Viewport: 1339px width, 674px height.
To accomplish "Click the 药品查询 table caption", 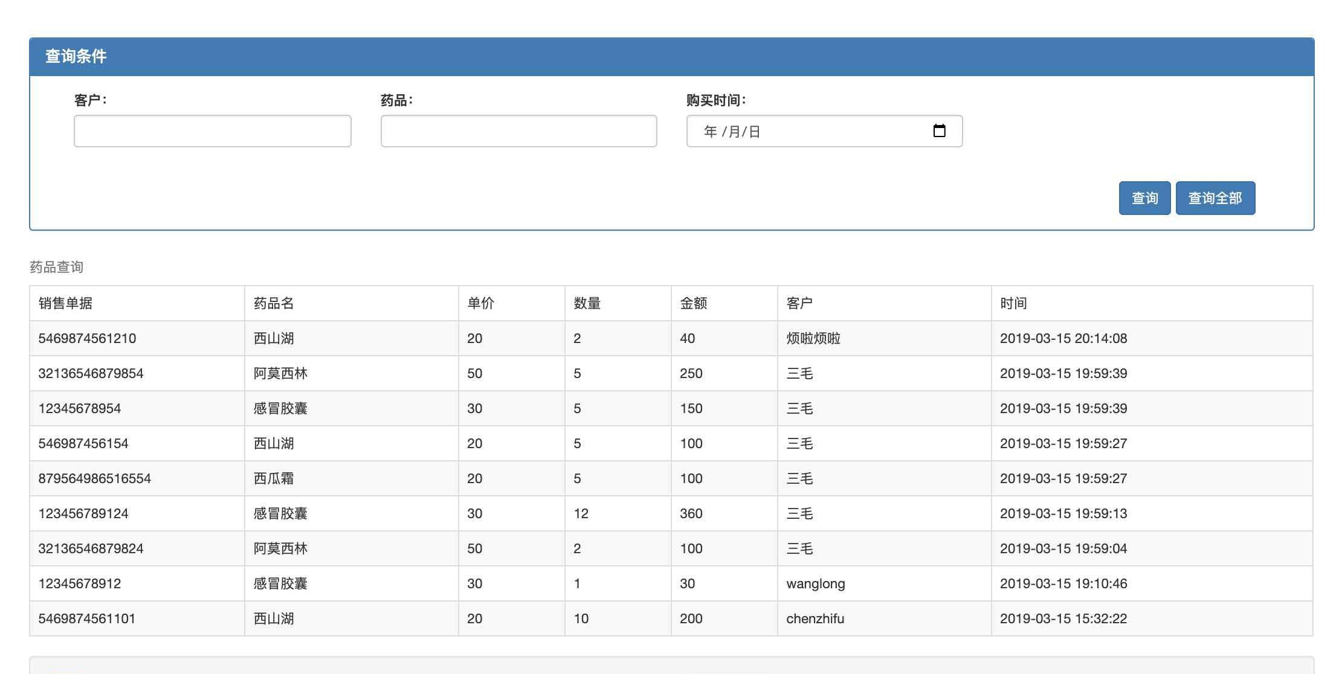I will click(56, 267).
